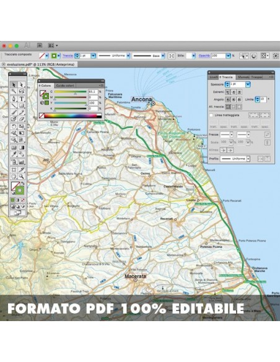Select the Rotate tool
280x362 pixels.
tap(14, 126)
